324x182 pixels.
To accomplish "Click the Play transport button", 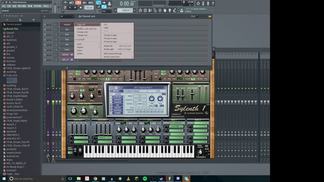I will (70, 8).
